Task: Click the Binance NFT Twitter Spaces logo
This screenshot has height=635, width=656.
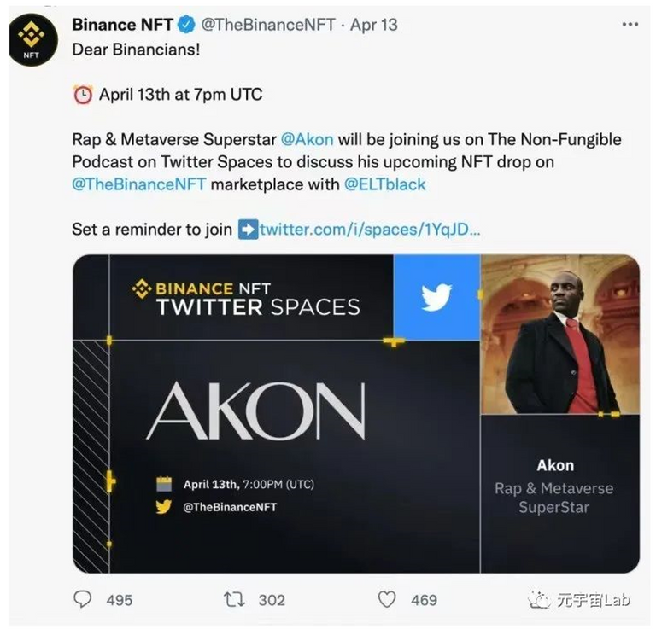Action: tap(246, 298)
